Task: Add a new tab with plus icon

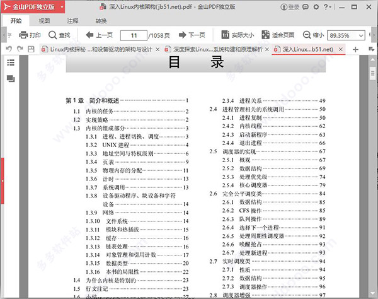Action: [355, 49]
